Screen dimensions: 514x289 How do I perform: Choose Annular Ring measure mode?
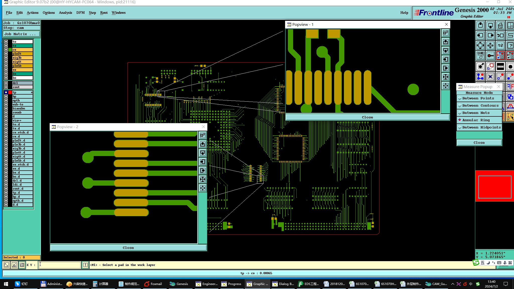pos(476,120)
